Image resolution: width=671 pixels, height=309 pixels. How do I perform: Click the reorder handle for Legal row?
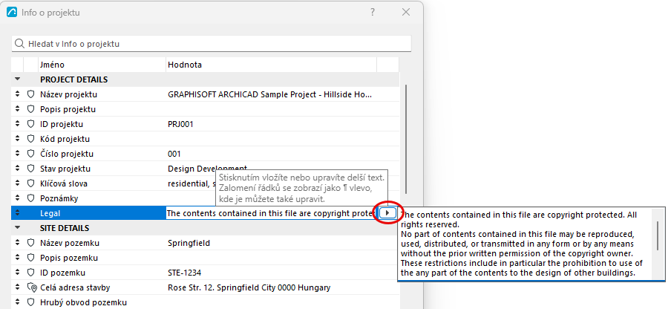coord(18,213)
